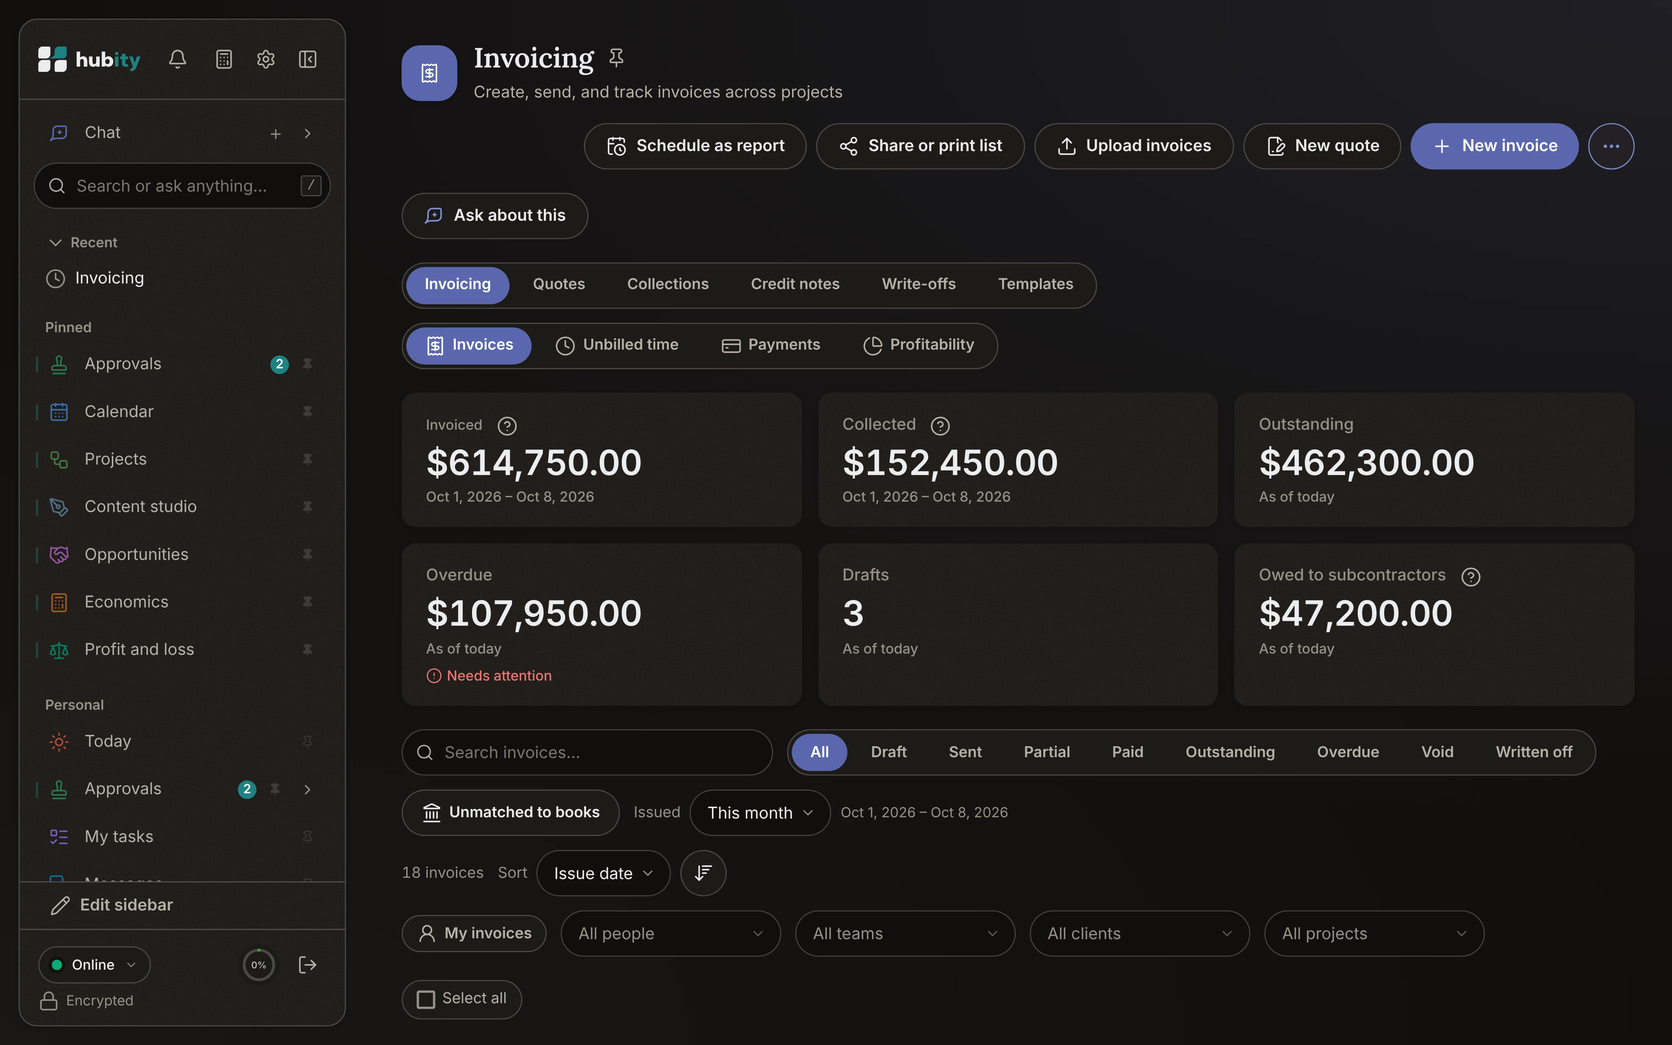1672x1045 pixels.
Task: Toggle Unmatched to books filter
Action: tap(511, 813)
